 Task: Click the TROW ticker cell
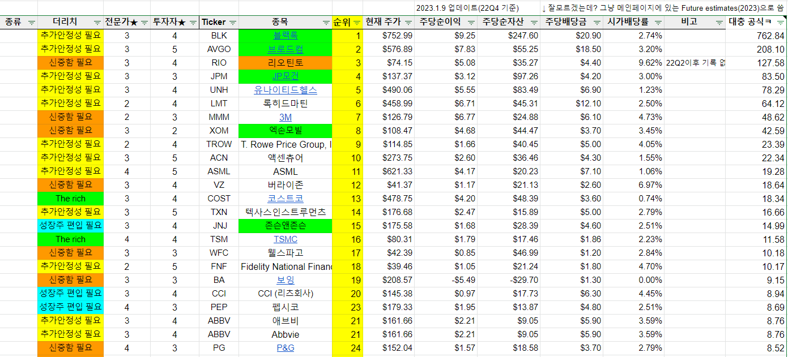[x=219, y=144]
